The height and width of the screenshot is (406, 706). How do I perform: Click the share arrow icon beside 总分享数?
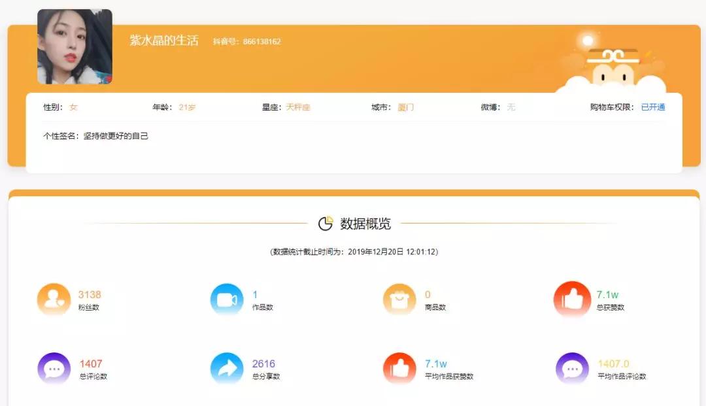pyautogui.click(x=226, y=368)
